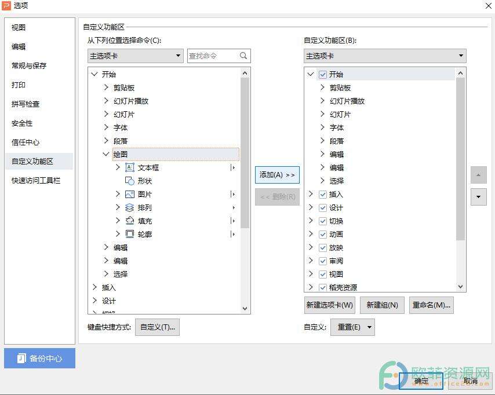This screenshot has width=495, height=395.
Task: Click the 备份中心 backup icon
Action: 21,359
